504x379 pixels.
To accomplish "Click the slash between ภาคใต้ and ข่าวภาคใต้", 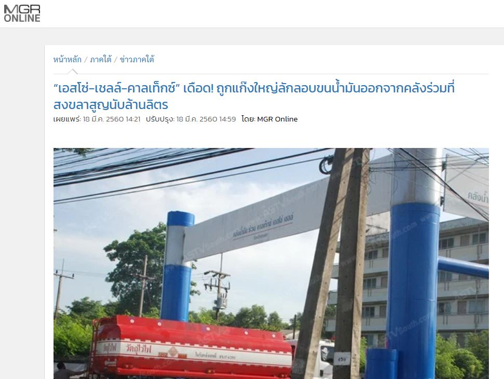I will [116, 60].
